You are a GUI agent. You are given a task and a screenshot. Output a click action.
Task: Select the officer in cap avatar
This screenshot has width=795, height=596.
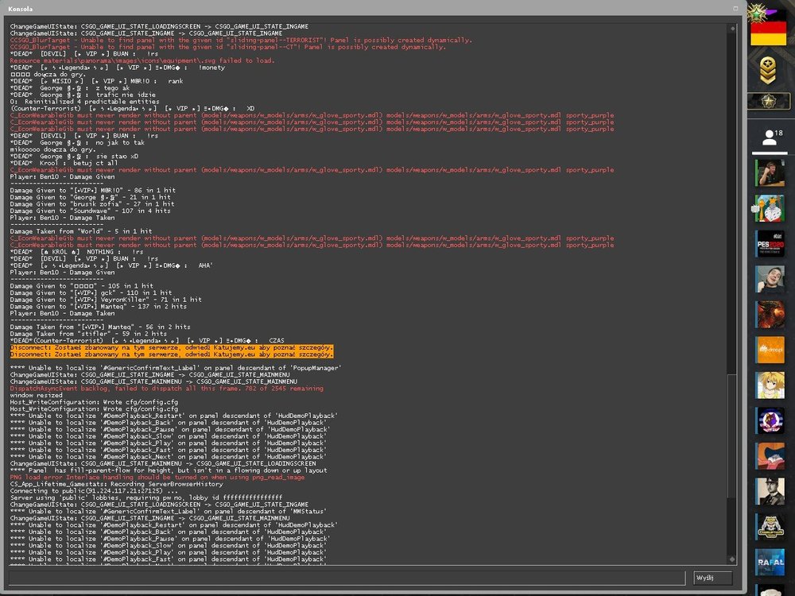point(770,491)
